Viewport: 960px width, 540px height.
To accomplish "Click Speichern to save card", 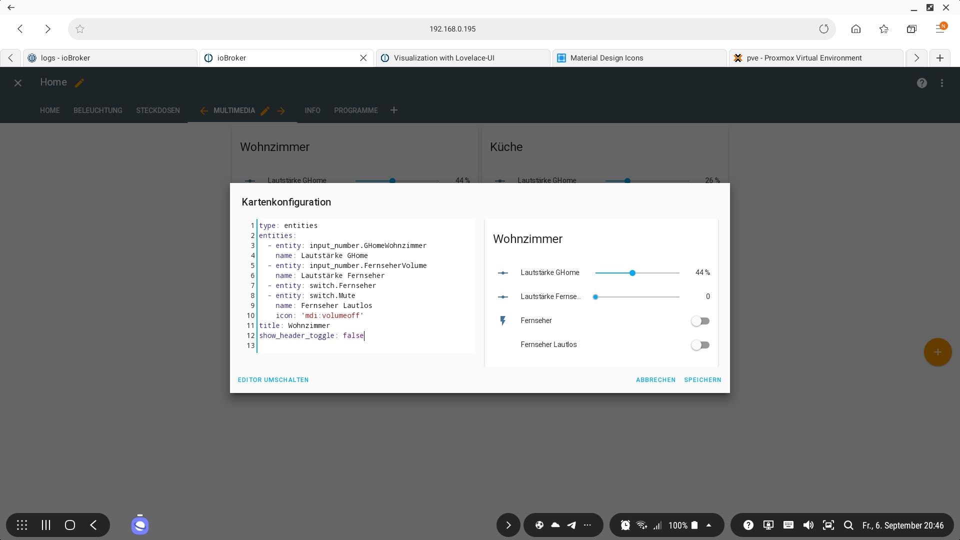I will tap(702, 380).
